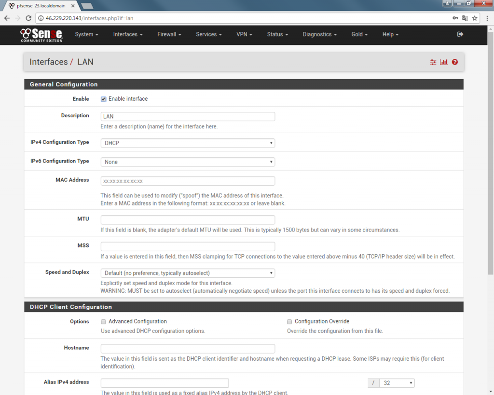Close the pfsense-23.localdomain tab
Image resolution: width=494 pixels, height=395 pixels.
[x=73, y=6]
